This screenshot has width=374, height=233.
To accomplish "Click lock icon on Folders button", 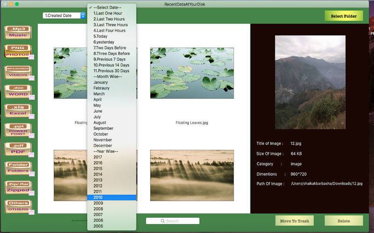I will coord(32,174).
